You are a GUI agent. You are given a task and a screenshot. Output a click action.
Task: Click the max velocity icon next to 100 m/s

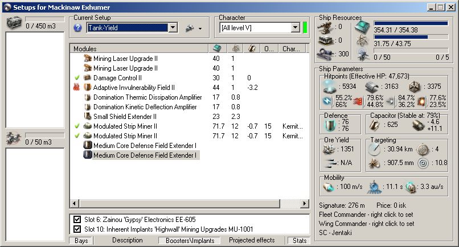click(x=329, y=187)
